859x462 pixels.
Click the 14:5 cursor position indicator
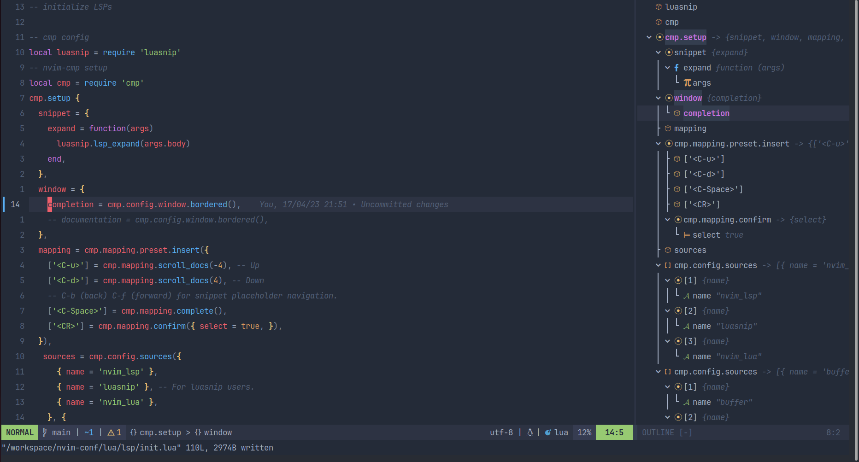[614, 432]
